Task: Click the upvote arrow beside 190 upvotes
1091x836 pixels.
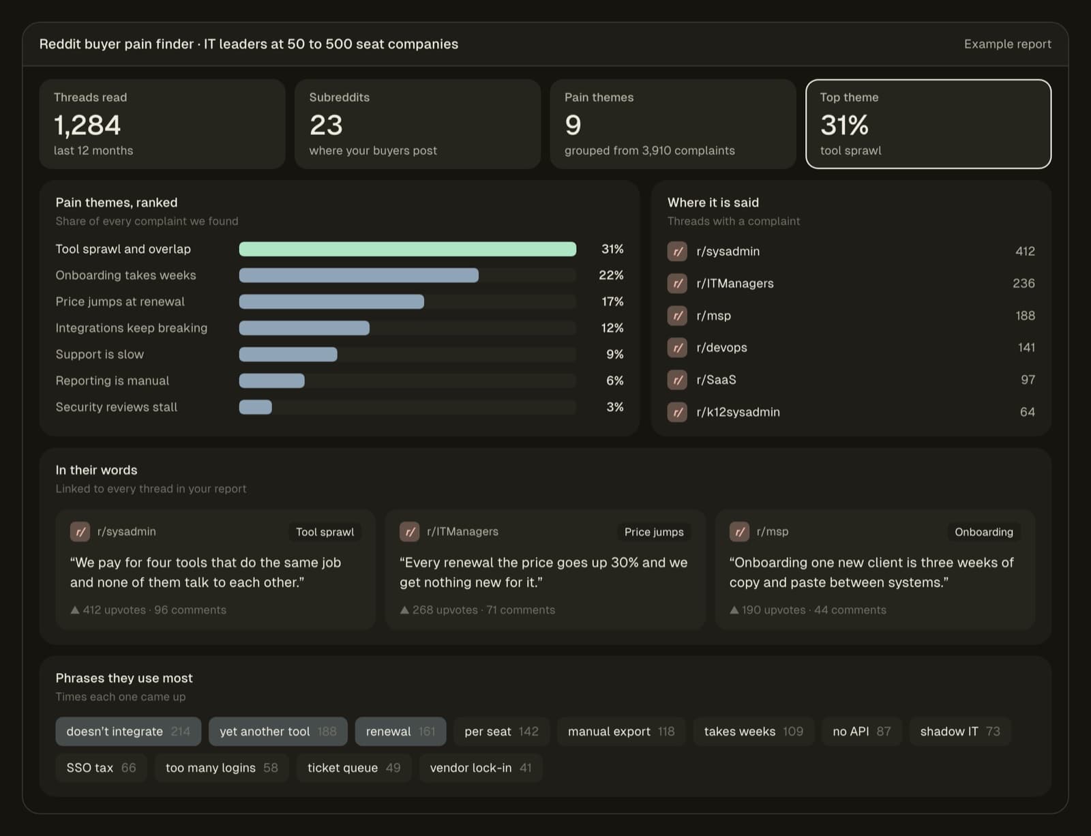Action: pos(734,610)
